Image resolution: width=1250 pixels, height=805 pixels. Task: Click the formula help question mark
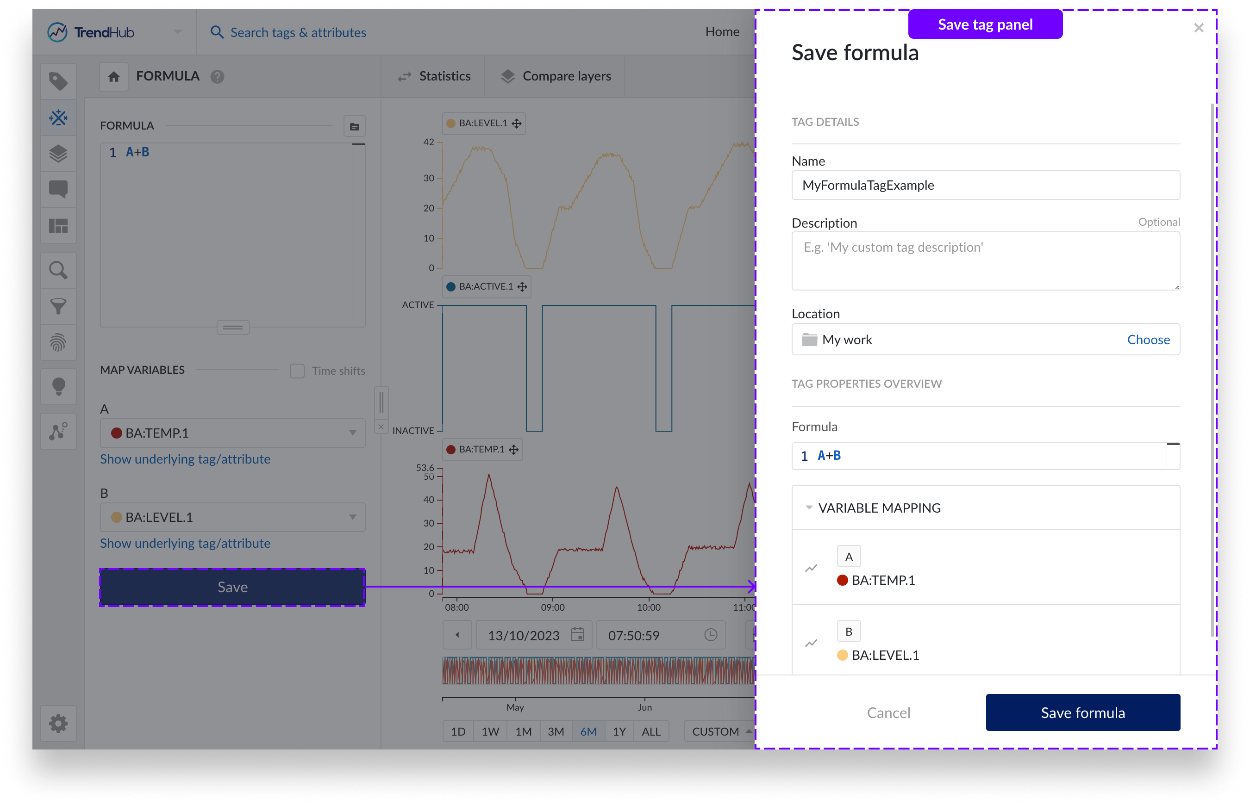coord(217,77)
